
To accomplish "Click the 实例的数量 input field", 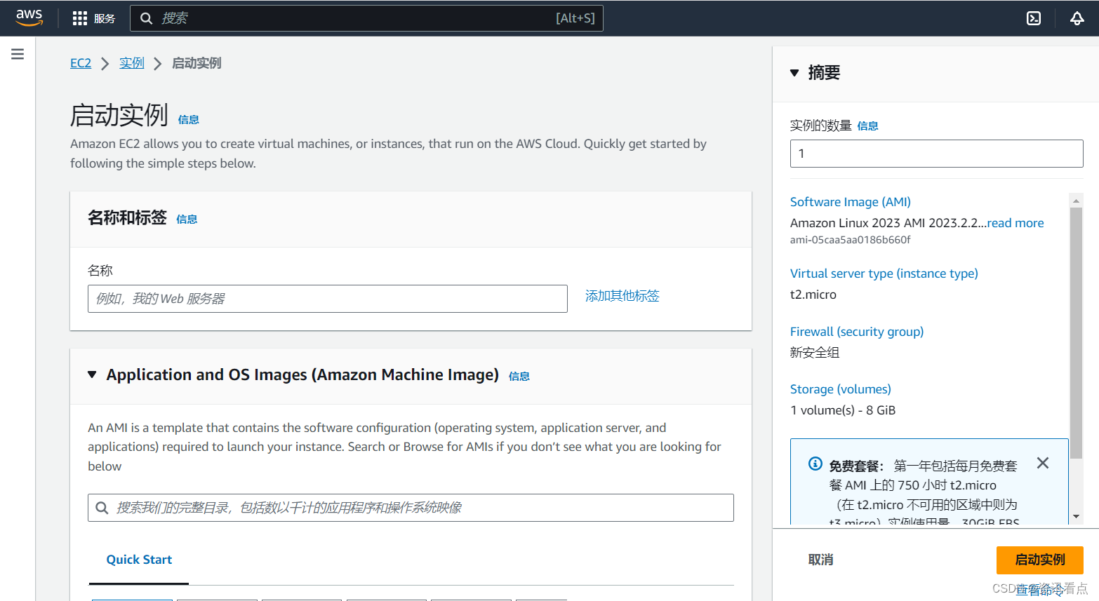I will [937, 154].
